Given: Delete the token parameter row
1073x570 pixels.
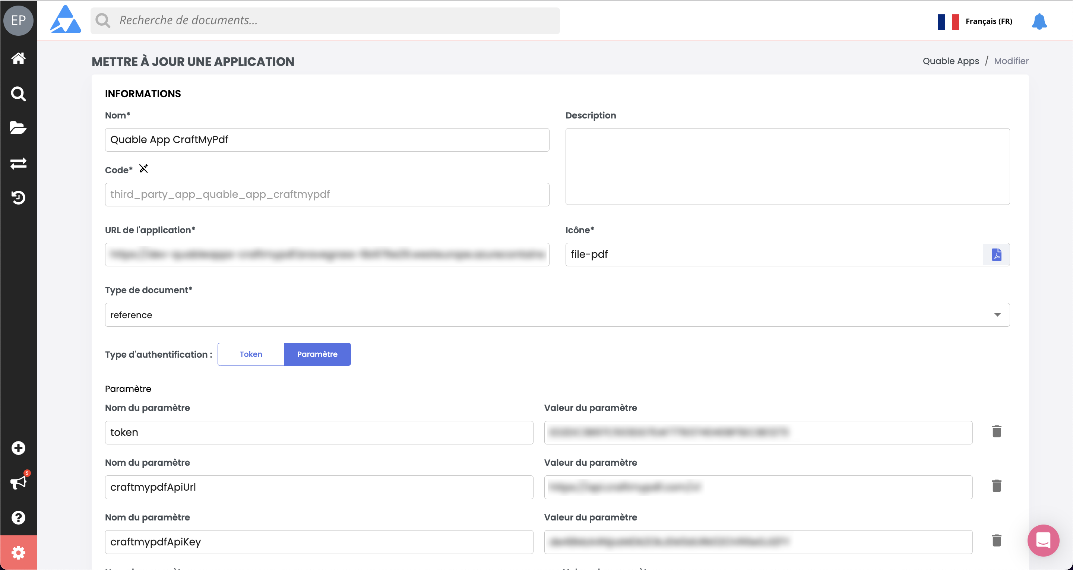Looking at the screenshot, I should [996, 432].
